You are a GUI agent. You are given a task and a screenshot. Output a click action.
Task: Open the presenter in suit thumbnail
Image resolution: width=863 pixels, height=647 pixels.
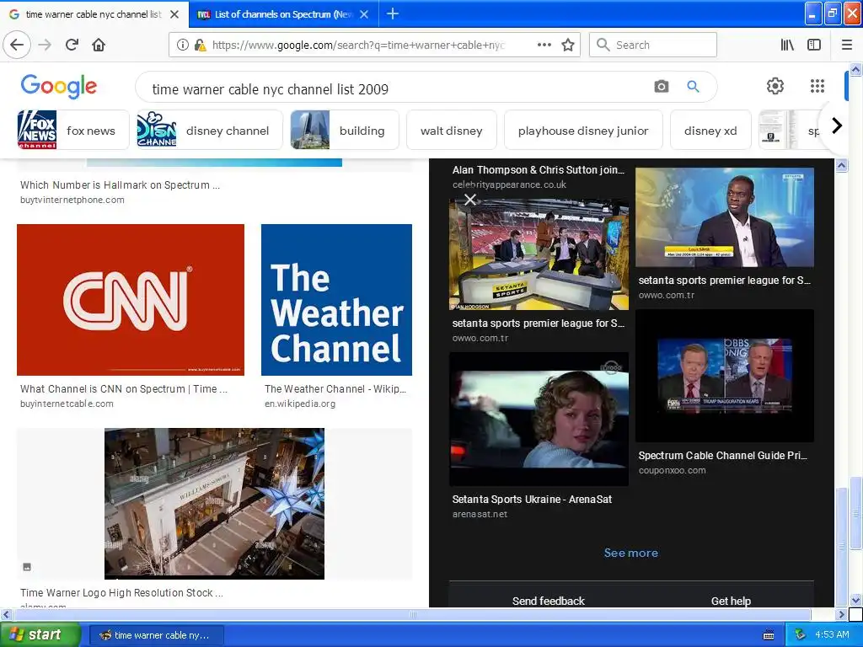pyautogui.click(x=724, y=217)
